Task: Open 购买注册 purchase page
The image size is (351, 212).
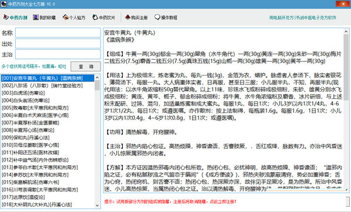Action: pyautogui.click(x=136, y=18)
